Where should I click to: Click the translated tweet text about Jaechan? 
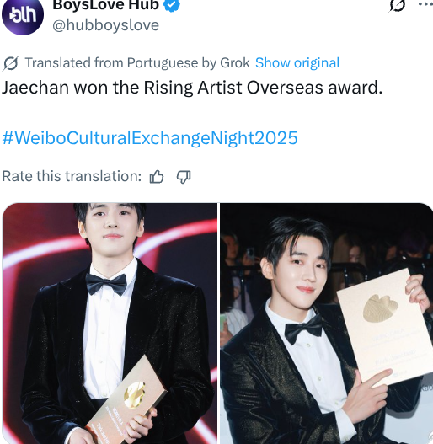192,88
